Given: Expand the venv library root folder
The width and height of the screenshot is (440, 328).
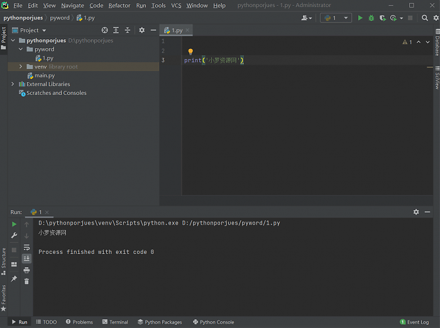Looking at the screenshot, I should 21,66.
